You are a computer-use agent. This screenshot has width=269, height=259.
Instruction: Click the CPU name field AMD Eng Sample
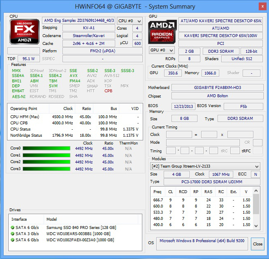[x=79, y=21]
